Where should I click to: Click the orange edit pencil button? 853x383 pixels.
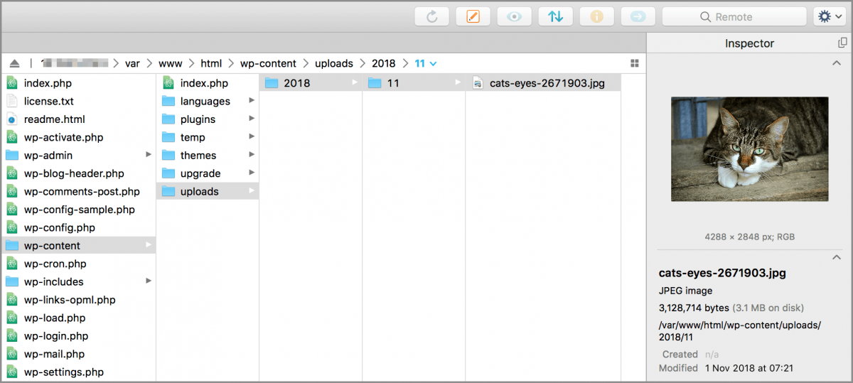[x=473, y=16]
